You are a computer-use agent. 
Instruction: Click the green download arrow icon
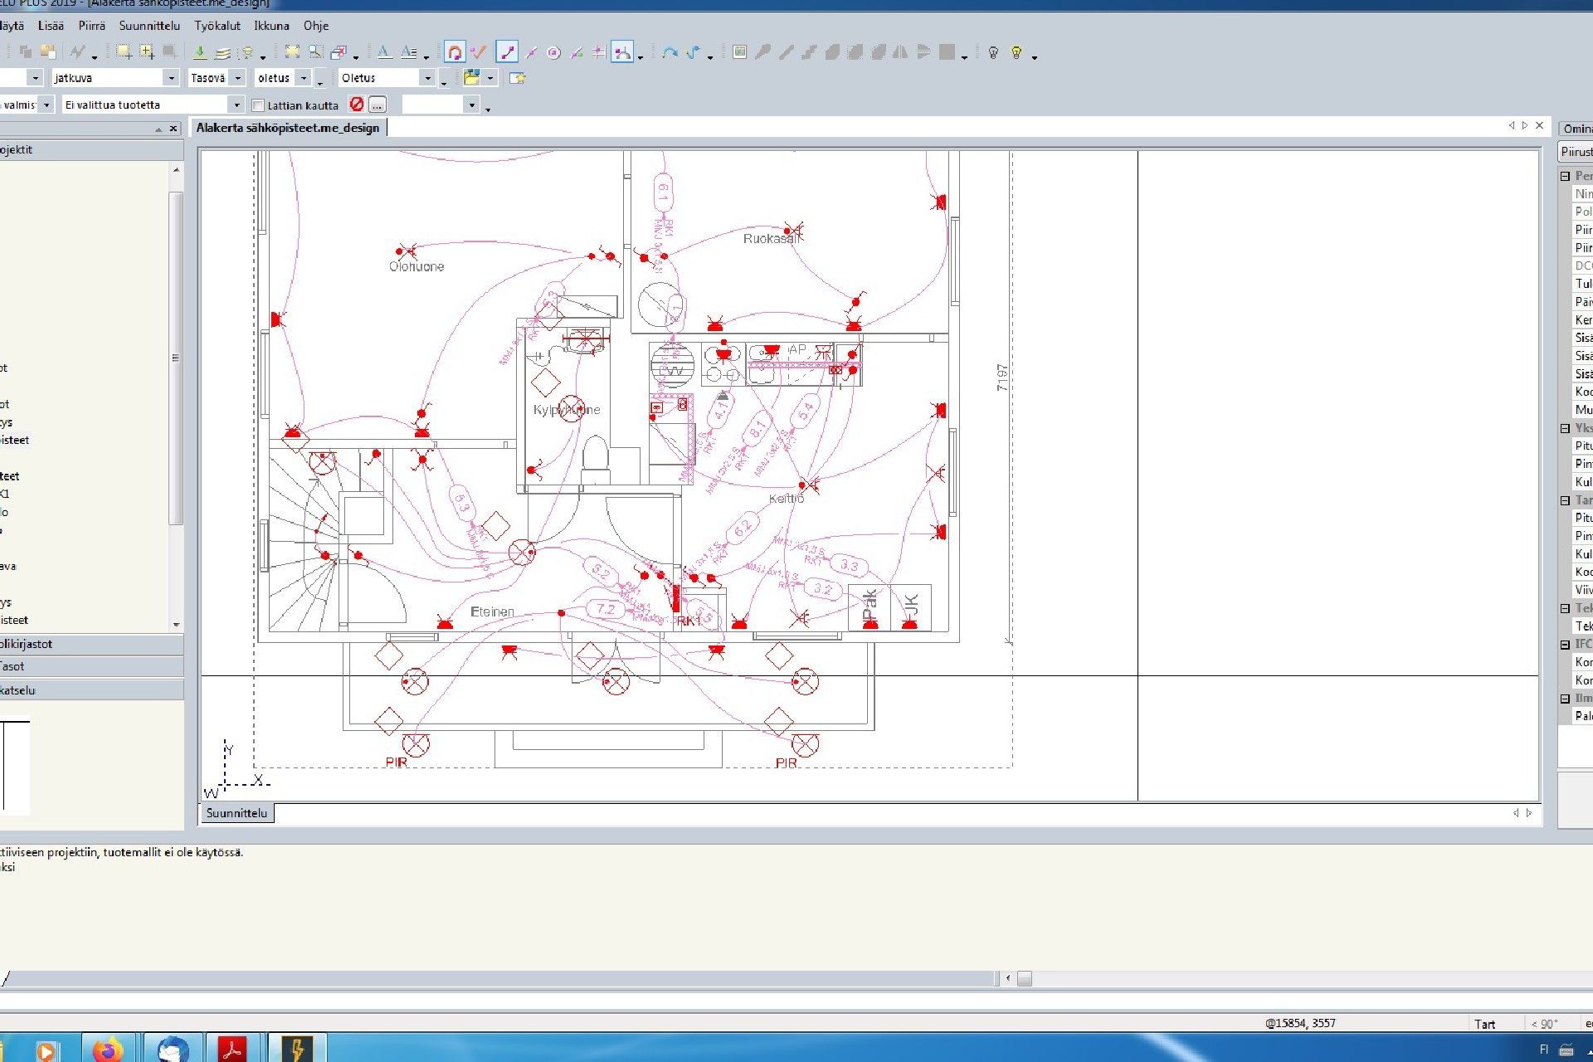(x=200, y=52)
